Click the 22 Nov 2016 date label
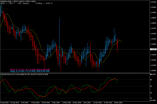The height and width of the screenshot is (104, 157). [77, 102]
